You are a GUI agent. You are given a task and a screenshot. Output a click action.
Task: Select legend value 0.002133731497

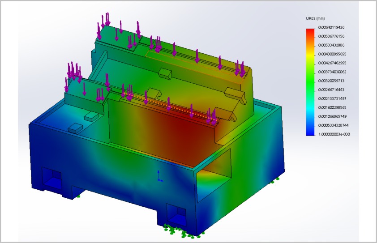(x=332, y=98)
